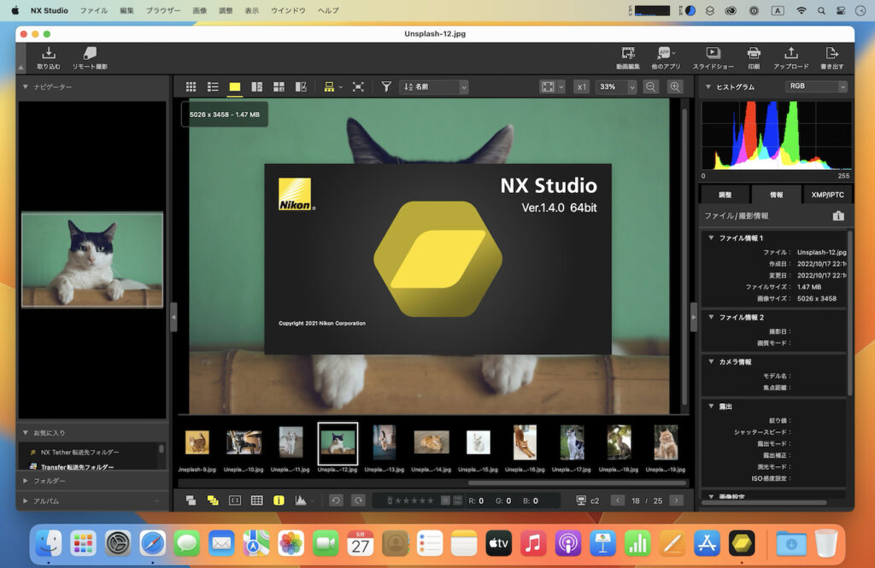Viewport: 875px width, 568px height.
Task: Open the 33% zoom level dropdown
Action: [x=615, y=86]
